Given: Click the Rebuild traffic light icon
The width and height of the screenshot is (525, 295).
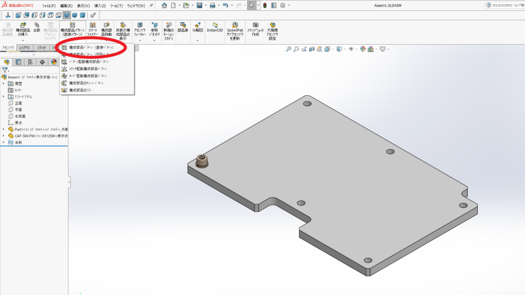Looking at the screenshot, I should coord(265,5).
